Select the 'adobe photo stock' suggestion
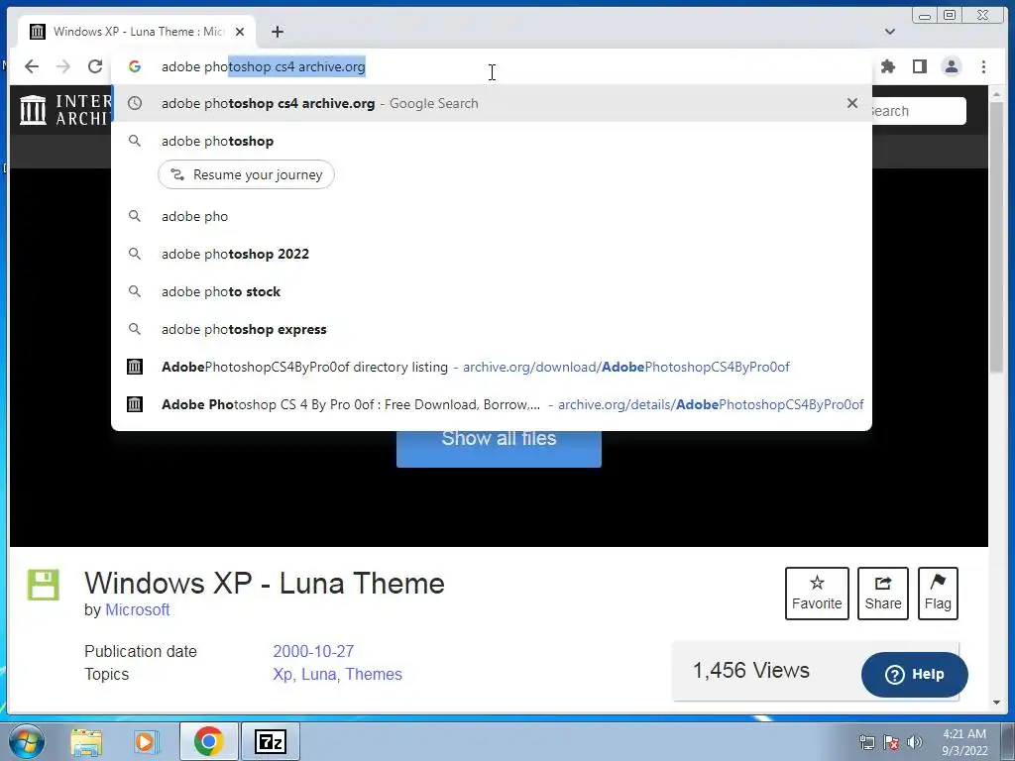The height and width of the screenshot is (761, 1015). [492, 291]
